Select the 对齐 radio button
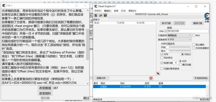 tap(180, 61)
